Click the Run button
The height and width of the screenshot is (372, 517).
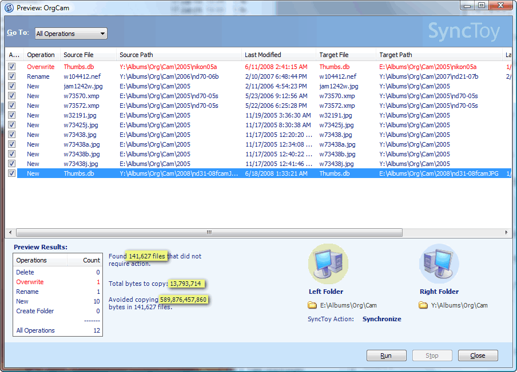click(x=386, y=355)
